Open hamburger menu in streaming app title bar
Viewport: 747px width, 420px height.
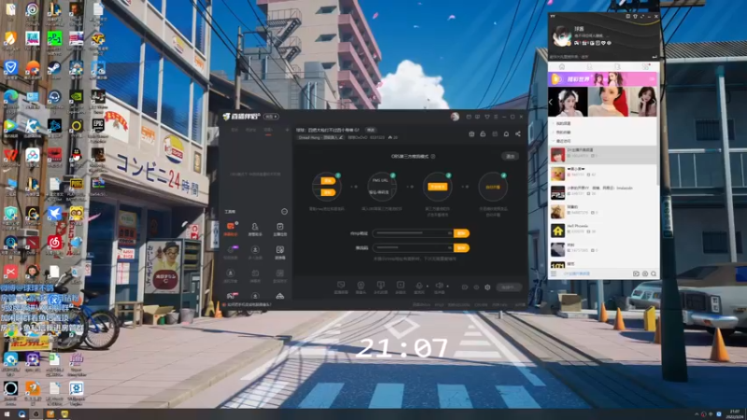[x=496, y=117]
